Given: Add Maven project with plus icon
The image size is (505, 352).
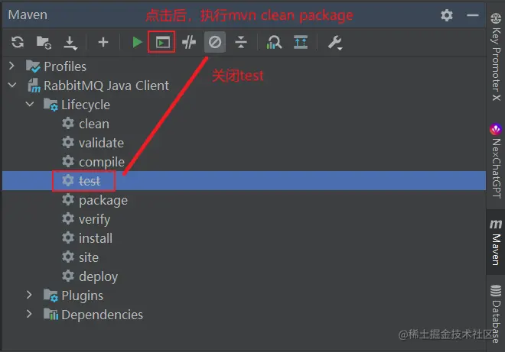Looking at the screenshot, I should point(103,42).
